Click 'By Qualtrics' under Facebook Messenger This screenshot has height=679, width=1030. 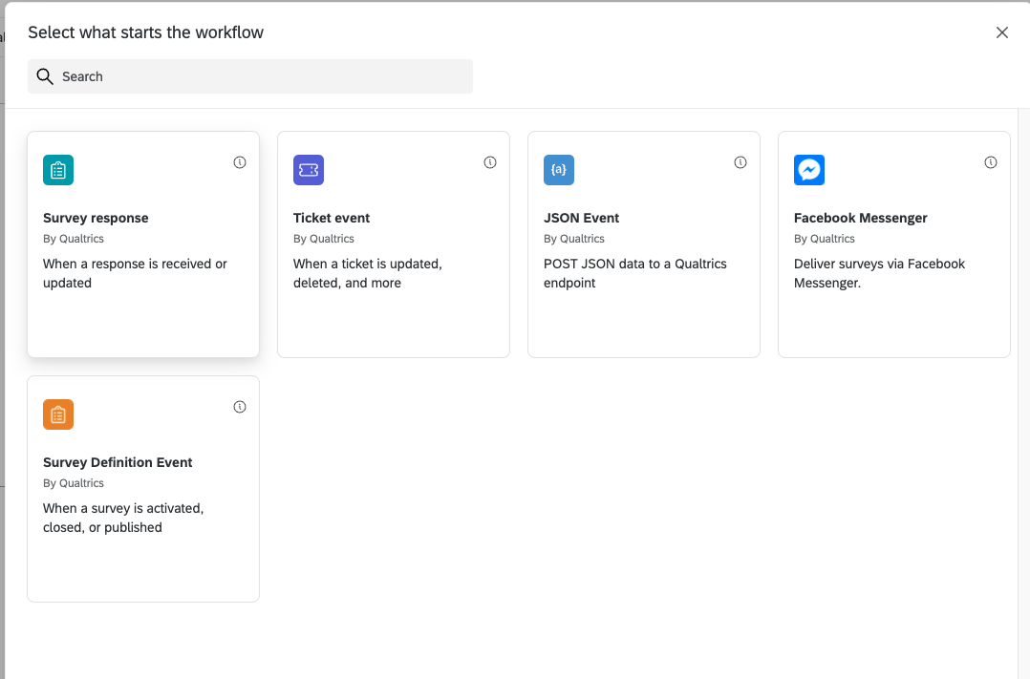point(825,239)
